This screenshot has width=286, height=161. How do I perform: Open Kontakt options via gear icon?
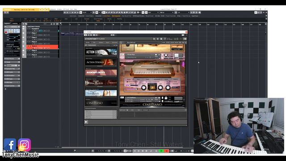pyautogui.click(x=158, y=39)
